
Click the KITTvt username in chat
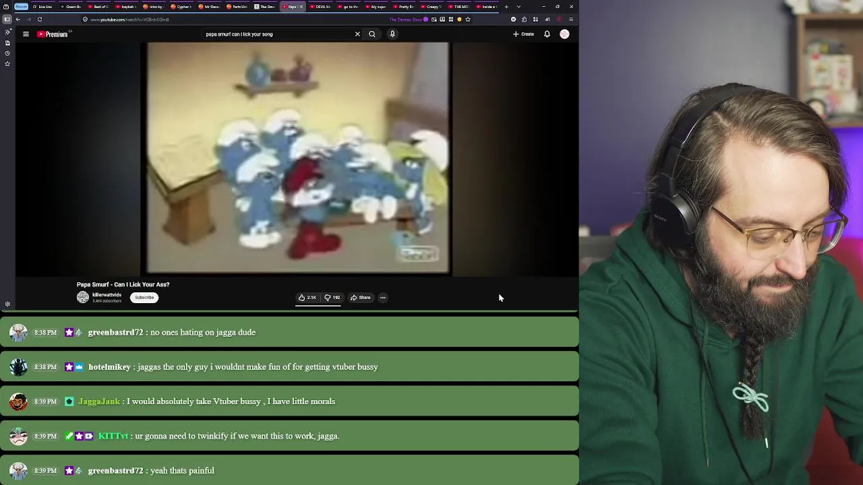pos(113,437)
